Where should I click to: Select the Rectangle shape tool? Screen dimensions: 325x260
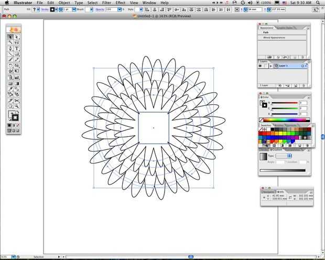coord(17,54)
